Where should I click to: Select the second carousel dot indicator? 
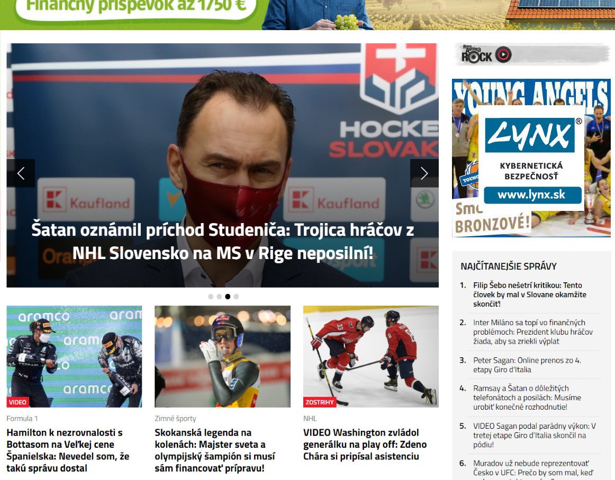pos(219,297)
